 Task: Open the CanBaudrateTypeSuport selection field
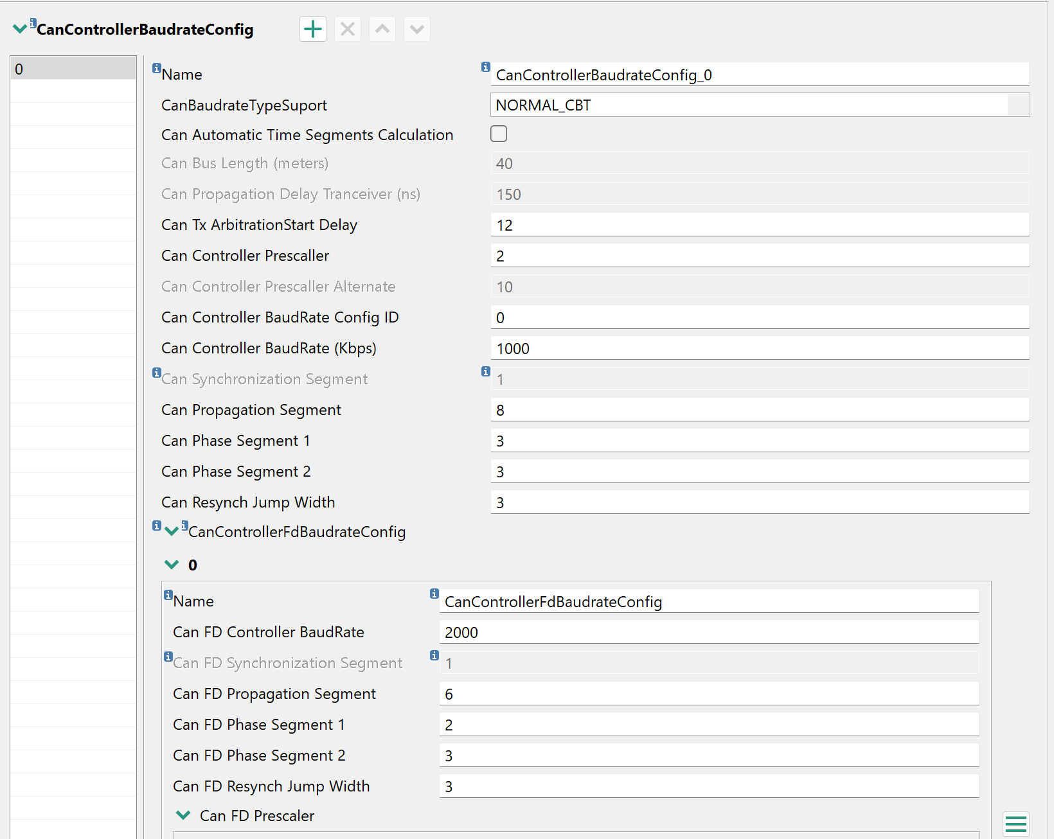[758, 105]
